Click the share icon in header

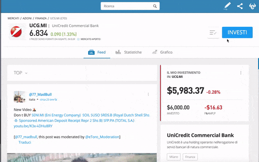pos(240,6)
